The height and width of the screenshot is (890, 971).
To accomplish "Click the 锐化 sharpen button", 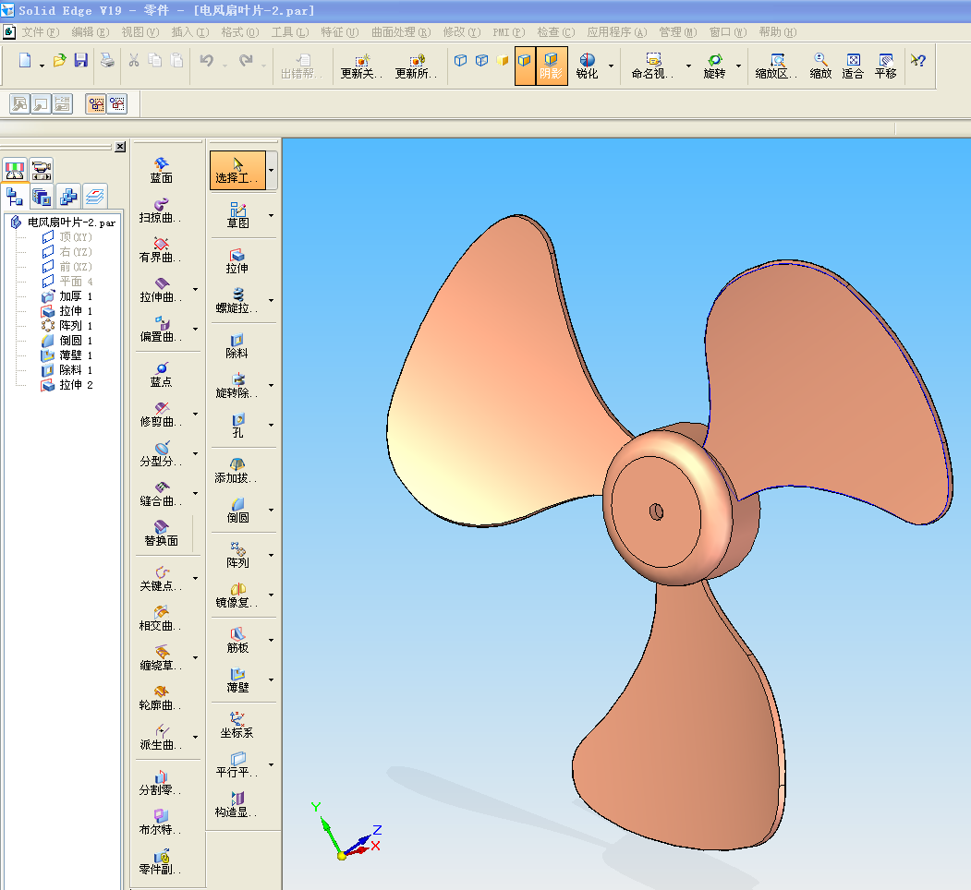I will (x=587, y=66).
